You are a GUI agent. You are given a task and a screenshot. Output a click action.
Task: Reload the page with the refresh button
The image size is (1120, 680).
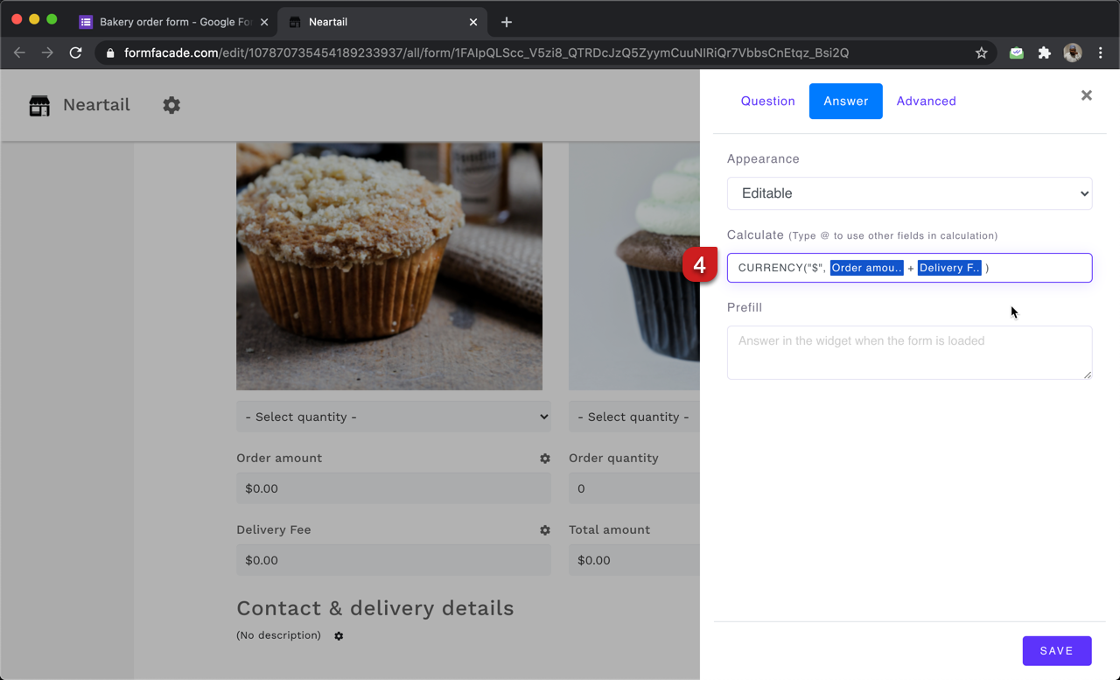pos(75,53)
